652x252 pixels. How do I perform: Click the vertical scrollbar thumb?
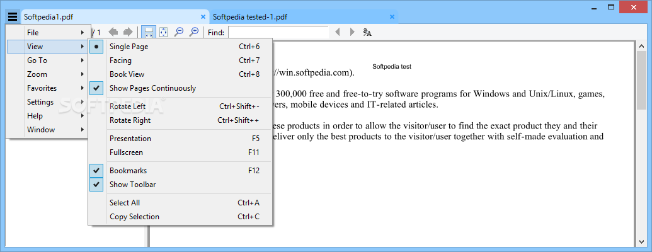(x=641, y=80)
